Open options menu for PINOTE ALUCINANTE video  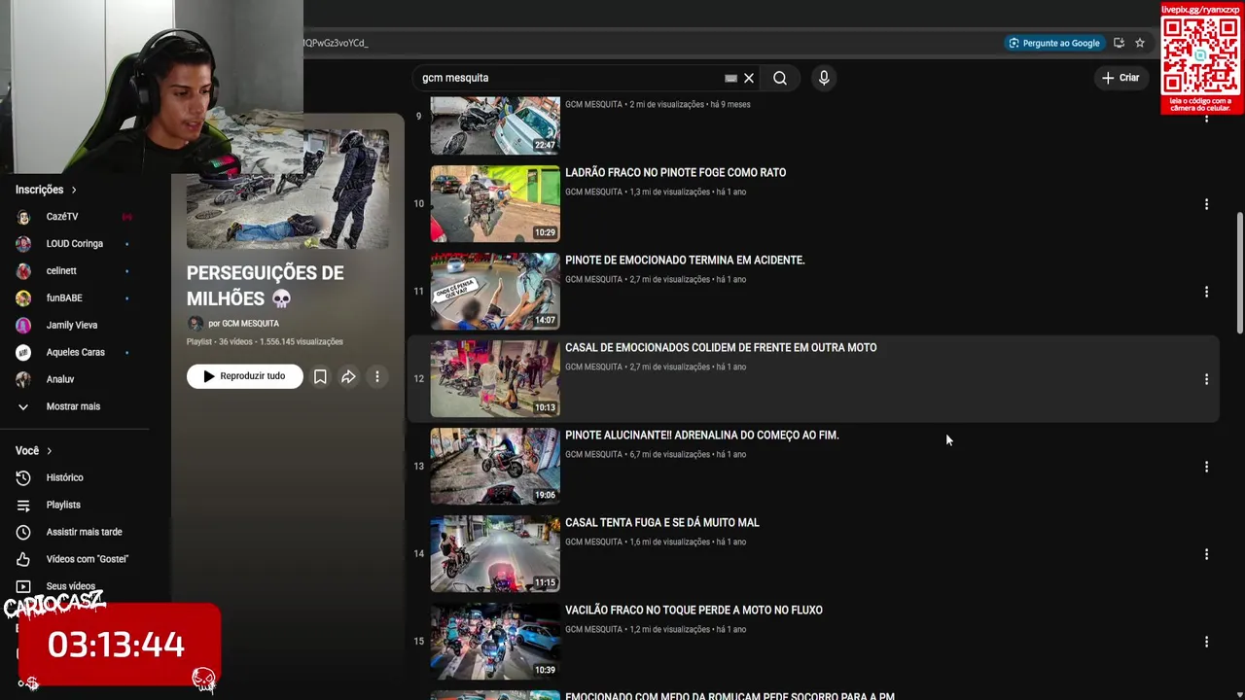(x=1206, y=467)
